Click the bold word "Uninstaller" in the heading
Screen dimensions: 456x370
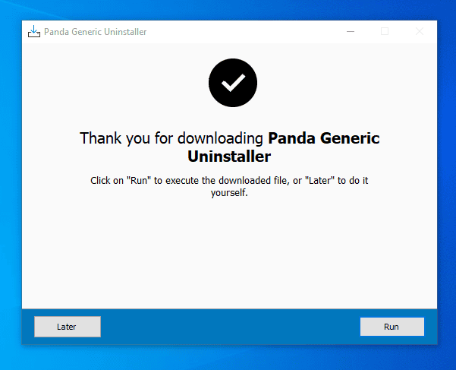pyautogui.click(x=229, y=157)
